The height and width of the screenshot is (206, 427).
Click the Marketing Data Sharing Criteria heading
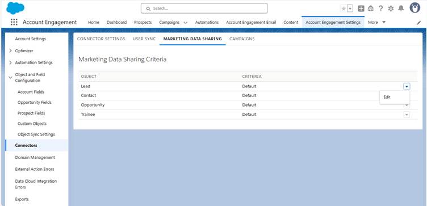click(x=123, y=60)
